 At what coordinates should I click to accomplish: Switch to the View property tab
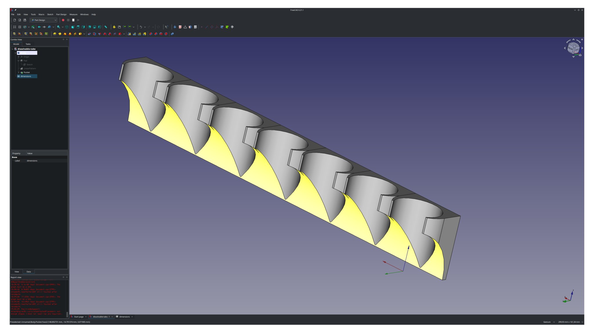tap(17, 272)
